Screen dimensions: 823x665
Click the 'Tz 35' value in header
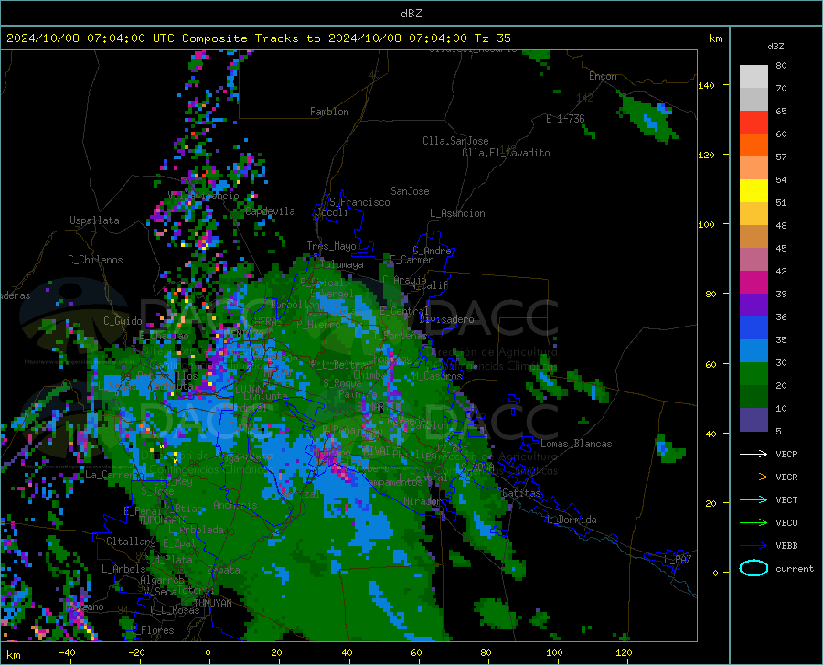[492, 38]
